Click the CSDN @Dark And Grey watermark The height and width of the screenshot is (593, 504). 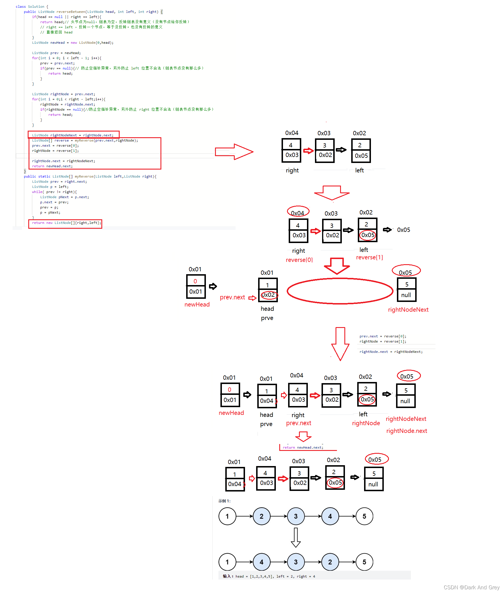[471, 587]
